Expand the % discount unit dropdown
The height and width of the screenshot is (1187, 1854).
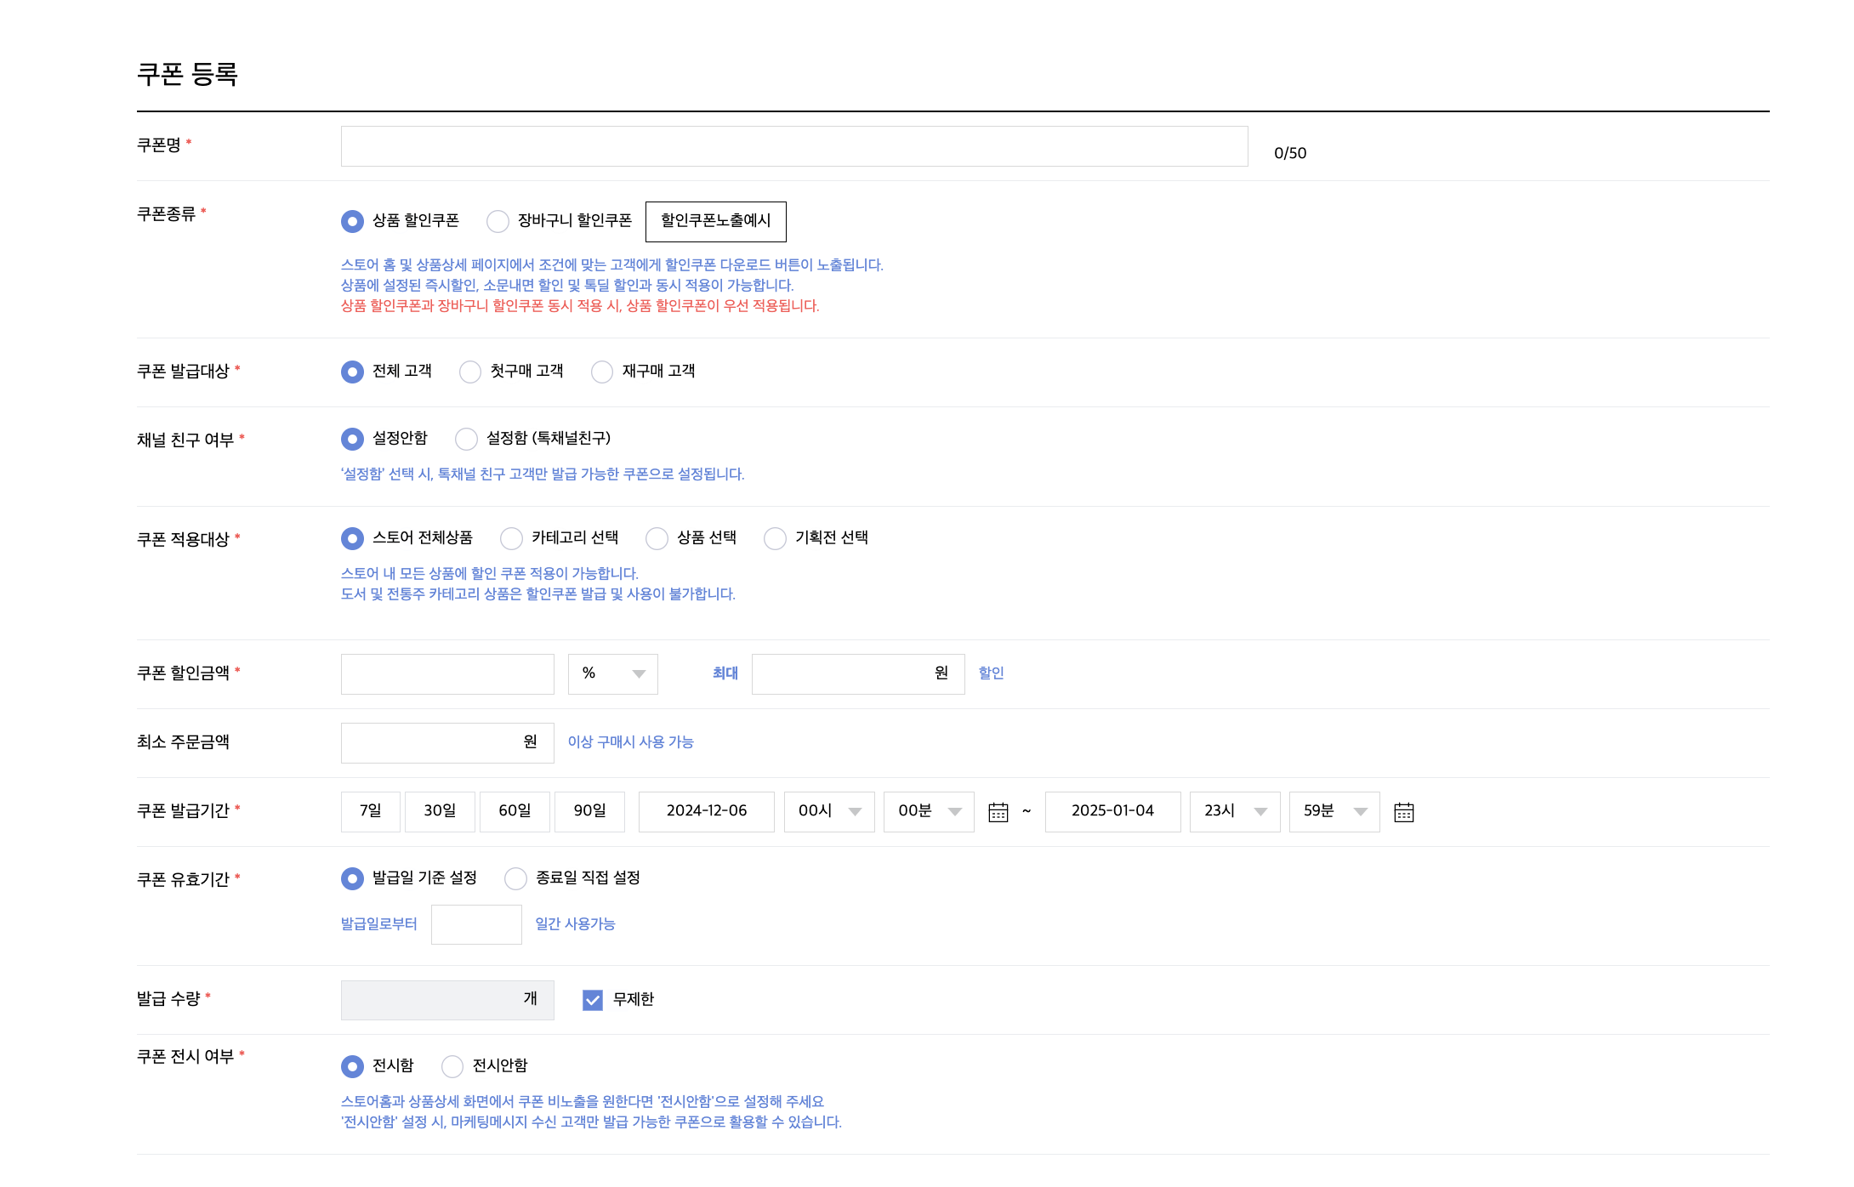click(612, 674)
